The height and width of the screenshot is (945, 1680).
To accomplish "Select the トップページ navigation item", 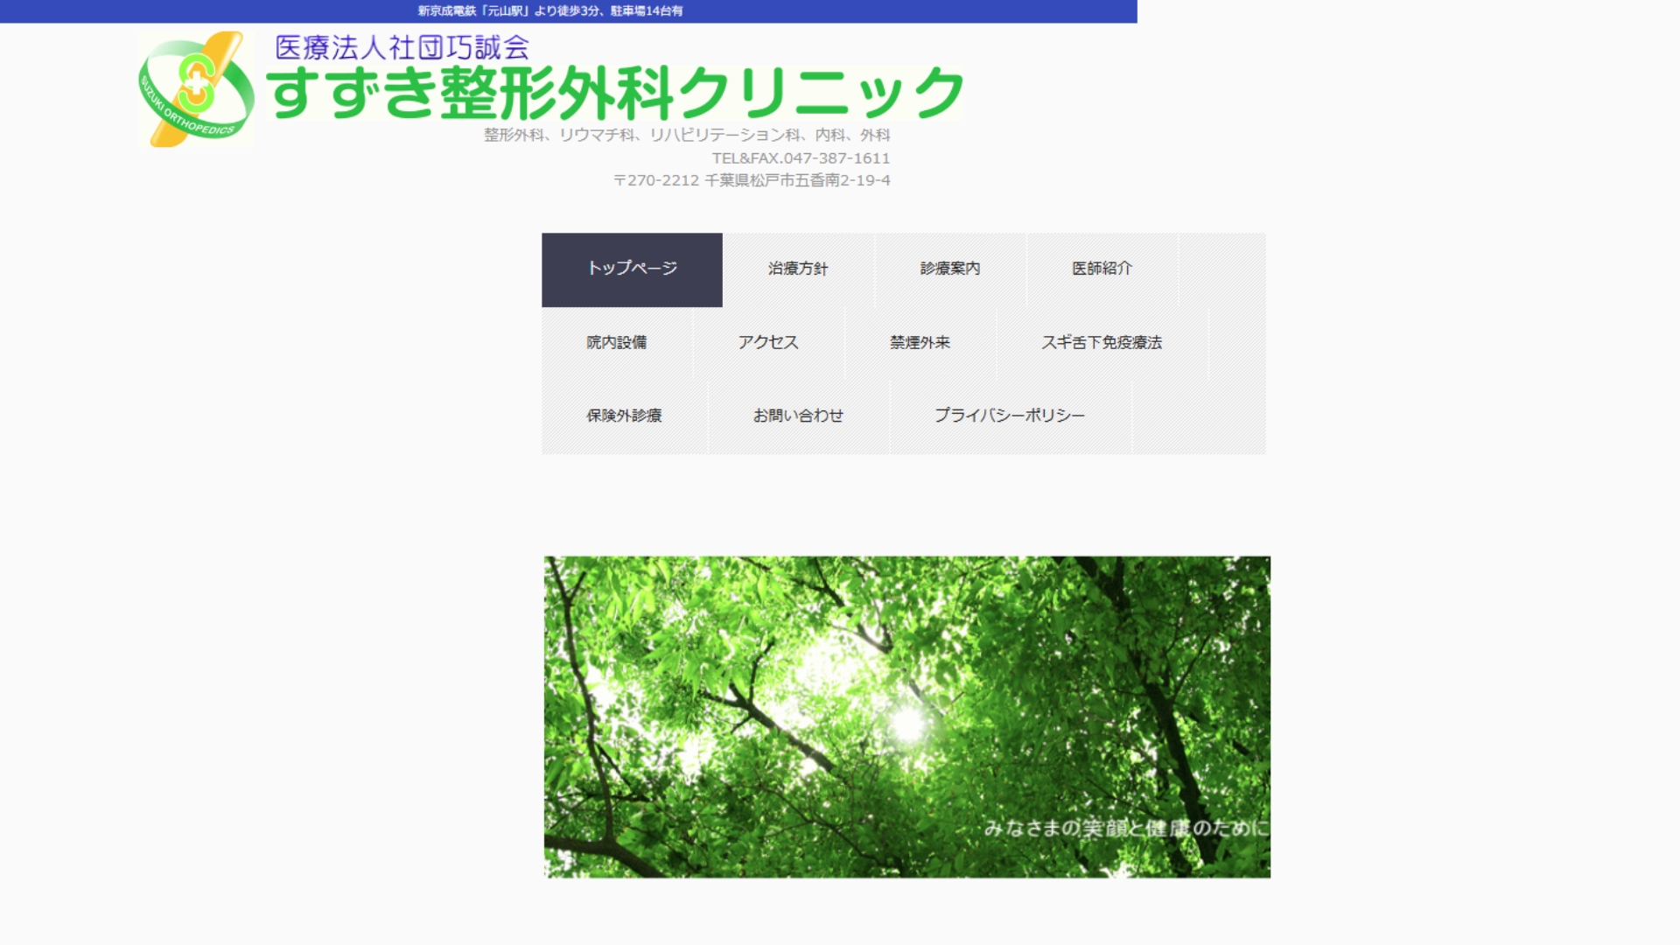I will pos(632,269).
